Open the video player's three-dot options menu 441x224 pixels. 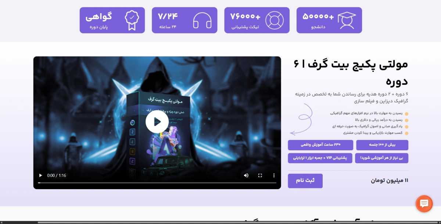click(274, 176)
